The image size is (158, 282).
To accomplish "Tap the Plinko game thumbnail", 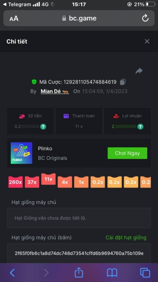I will point(21,153).
